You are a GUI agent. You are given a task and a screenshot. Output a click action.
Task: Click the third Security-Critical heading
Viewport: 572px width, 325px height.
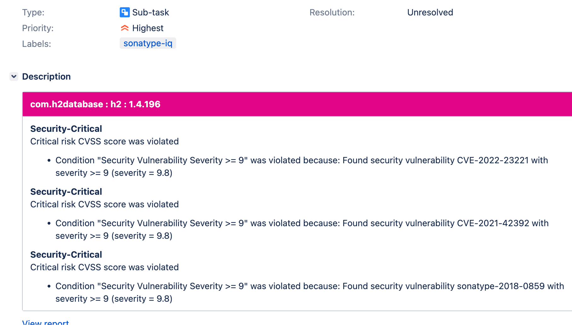coord(66,255)
